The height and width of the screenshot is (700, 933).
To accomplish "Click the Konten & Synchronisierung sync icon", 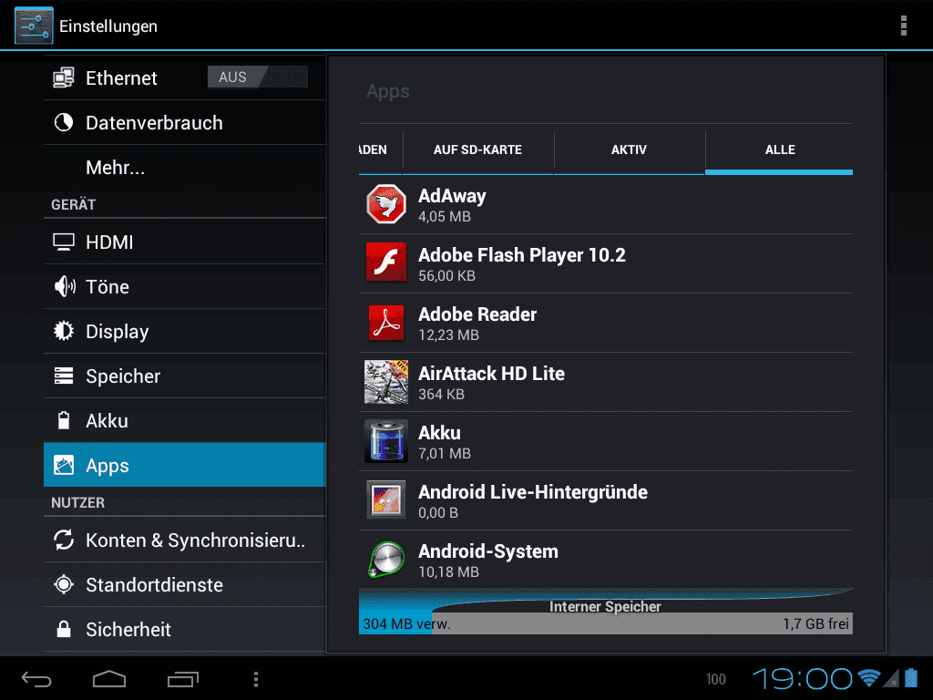I will point(64,540).
